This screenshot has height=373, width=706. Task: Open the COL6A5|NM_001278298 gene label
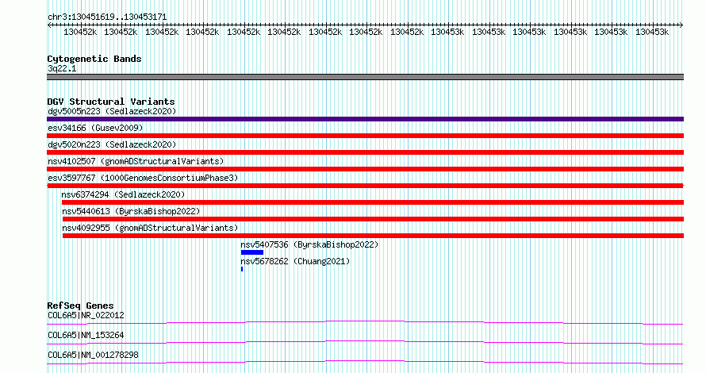coord(93,355)
